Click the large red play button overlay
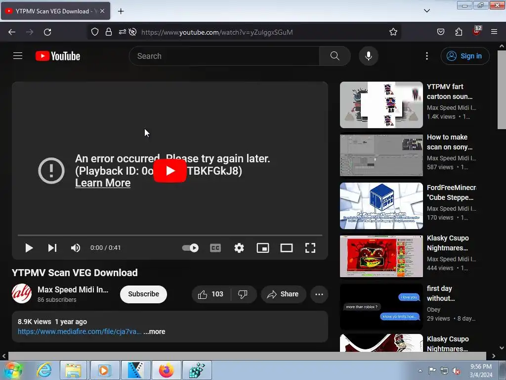 tap(170, 171)
